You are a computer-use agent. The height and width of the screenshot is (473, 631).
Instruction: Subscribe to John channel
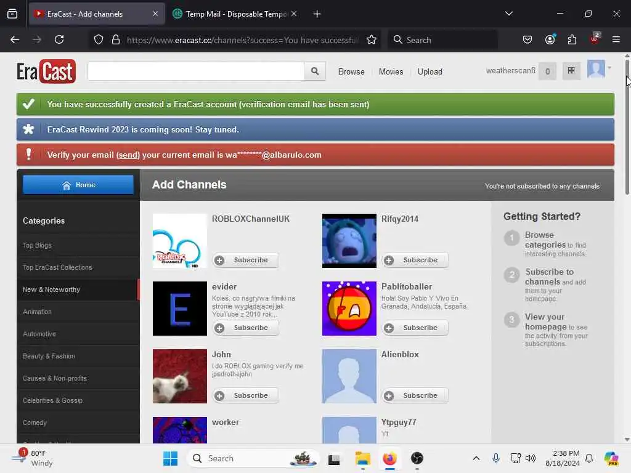pyautogui.click(x=245, y=395)
